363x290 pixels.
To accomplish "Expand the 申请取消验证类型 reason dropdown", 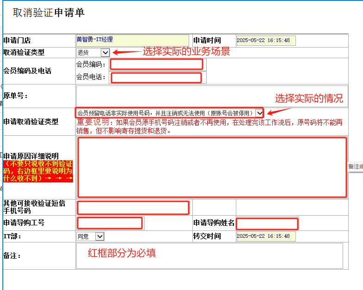I will point(170,113).
